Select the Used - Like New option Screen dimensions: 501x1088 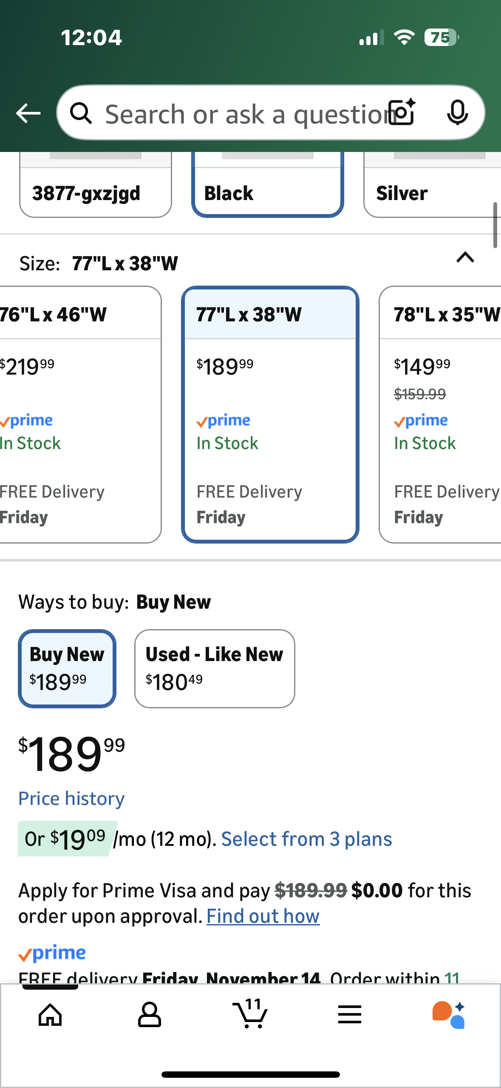tap(215, 668)
